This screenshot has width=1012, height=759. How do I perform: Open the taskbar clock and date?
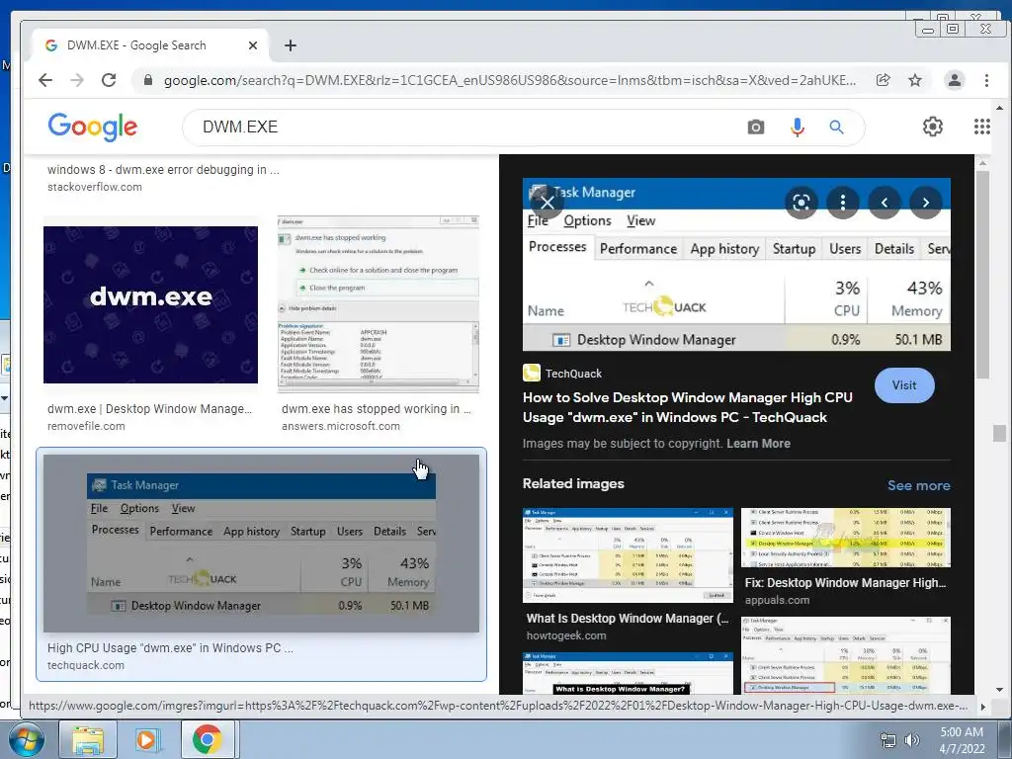(x=962, y=740)
